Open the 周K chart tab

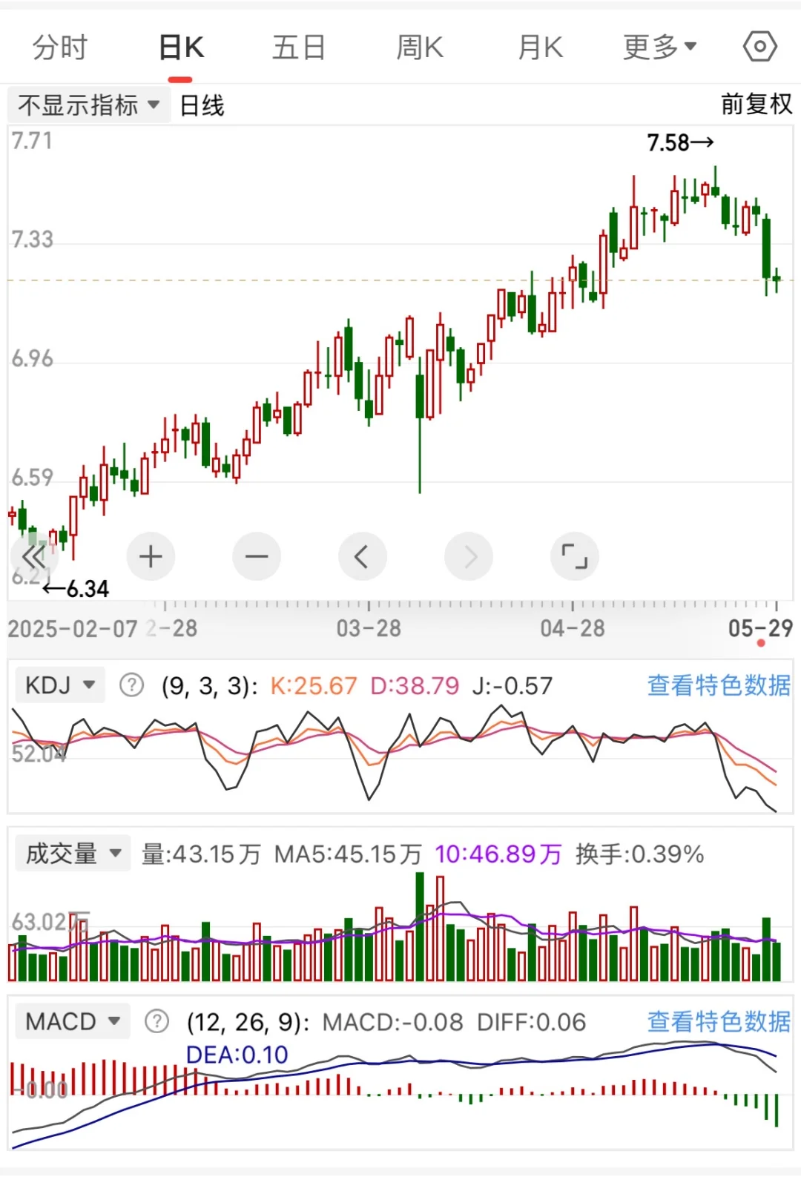click(420, 47)
